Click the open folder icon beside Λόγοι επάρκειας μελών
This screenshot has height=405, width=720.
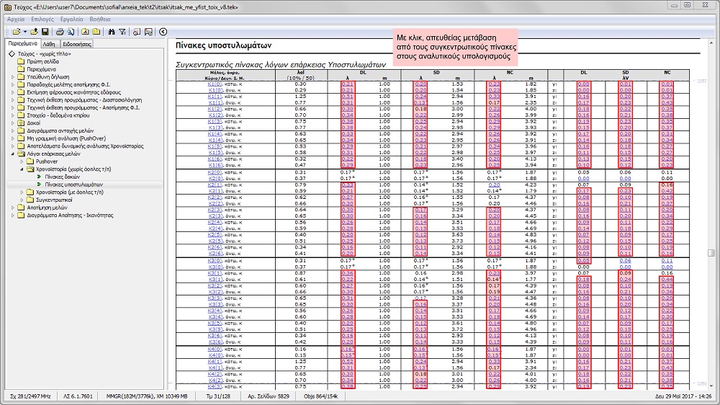click(x=21, y=153)
